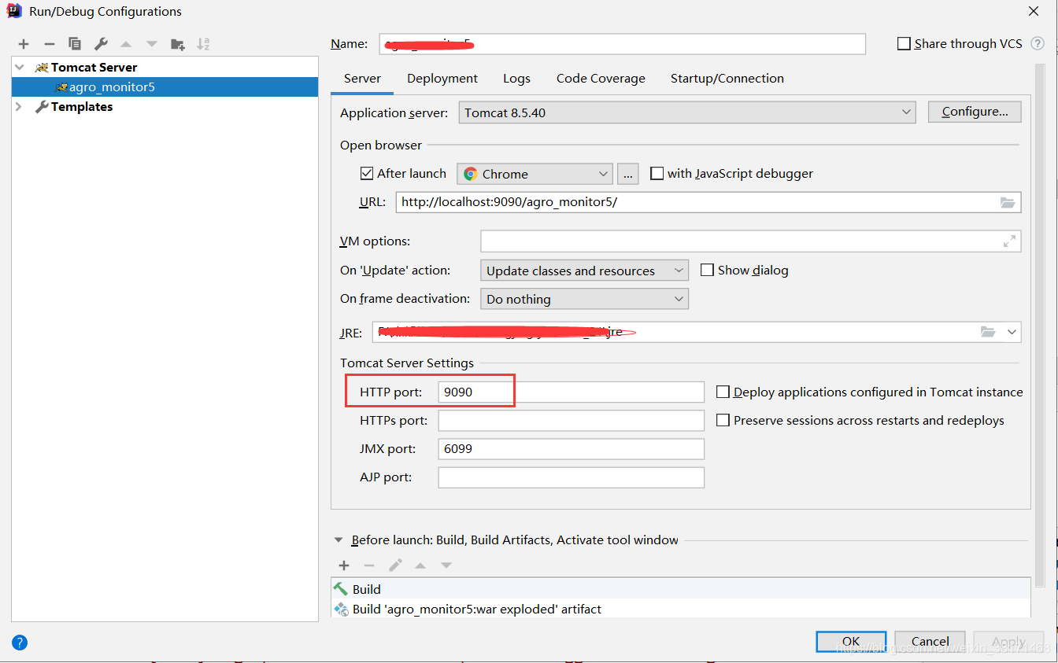Screen dimensions: 1058x663
Task: Click the Build artifact icon
Action: point(341,609)
